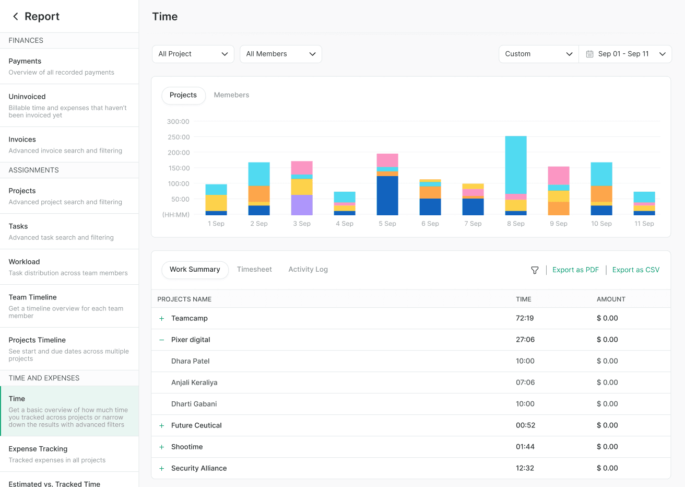Open the Custom date range dropdown
The height and width of the screenshot is (487, 685).
pyautogui.click(x=538, y=54)
